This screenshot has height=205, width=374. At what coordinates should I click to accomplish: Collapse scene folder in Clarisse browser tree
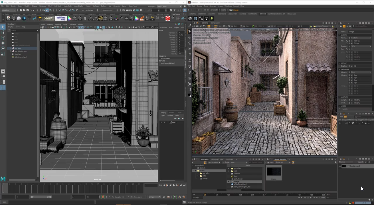tap(195, 171)
